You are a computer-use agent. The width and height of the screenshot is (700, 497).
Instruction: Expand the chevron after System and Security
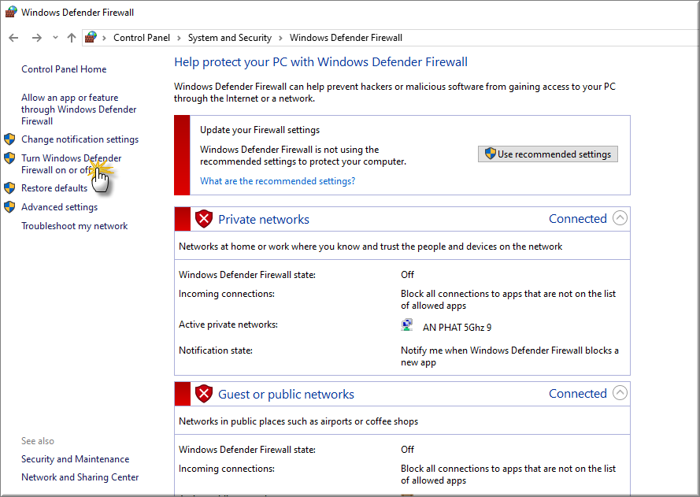280,38
